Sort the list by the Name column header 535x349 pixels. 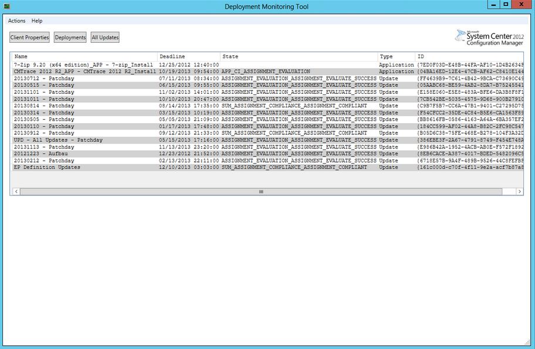[x=82, y=56]
